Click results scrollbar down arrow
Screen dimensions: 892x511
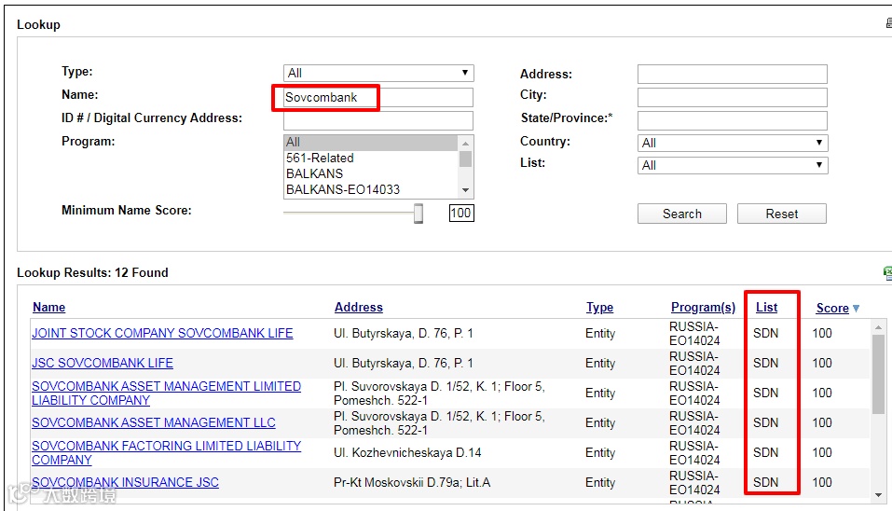[x=878, y=495]
